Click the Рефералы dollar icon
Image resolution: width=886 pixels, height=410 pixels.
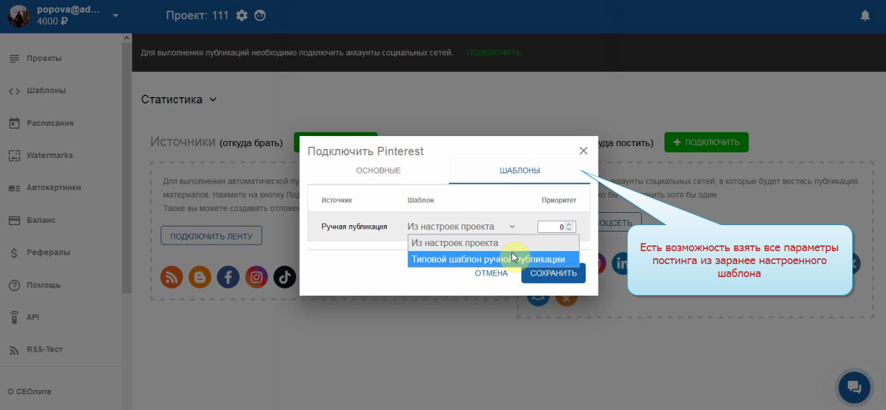click(14, 252)
